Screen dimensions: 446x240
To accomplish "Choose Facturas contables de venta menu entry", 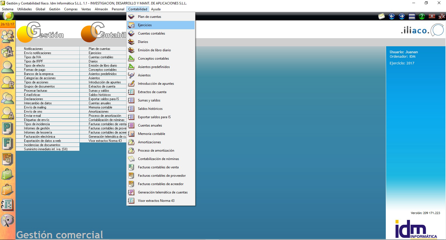I will pyautogui.click(x=161, y=167).
